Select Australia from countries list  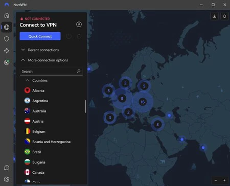(39, 111)
